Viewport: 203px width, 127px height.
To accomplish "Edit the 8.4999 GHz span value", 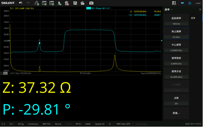I will coord(176,64).
